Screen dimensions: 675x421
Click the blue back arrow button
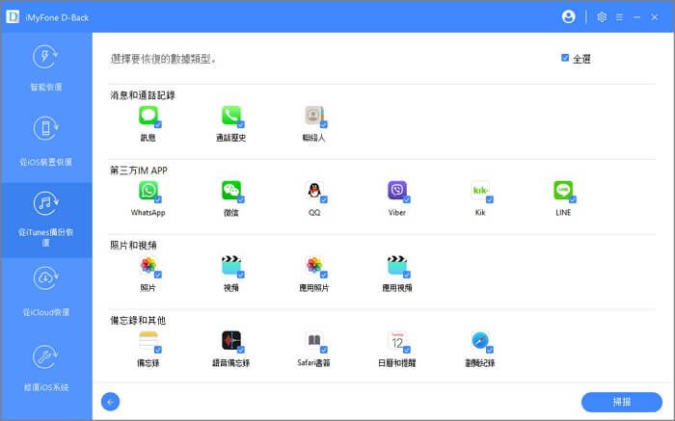coord(110,402)
